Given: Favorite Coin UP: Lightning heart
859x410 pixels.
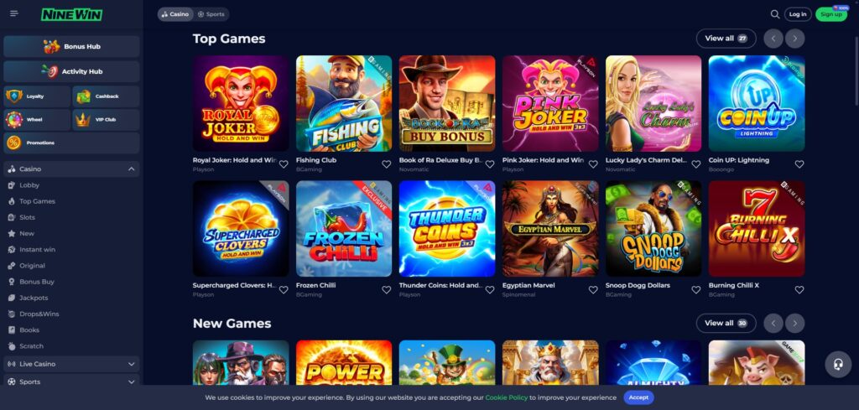Looking at the screenshot, I should click(799, 164).
